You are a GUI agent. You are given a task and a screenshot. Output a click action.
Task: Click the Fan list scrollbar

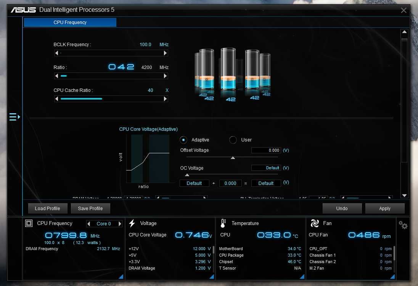point(394,253)
